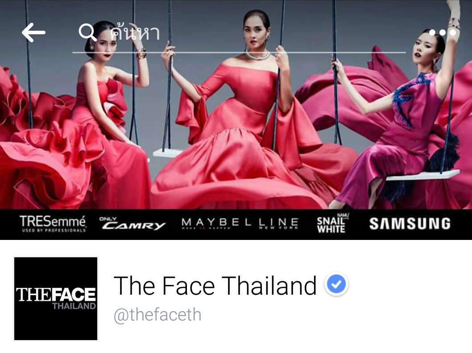The width and height of the screenshot is (472, 353).
Task: Click the blue verified checkmark badge
Action: click(x=336, y=284)
